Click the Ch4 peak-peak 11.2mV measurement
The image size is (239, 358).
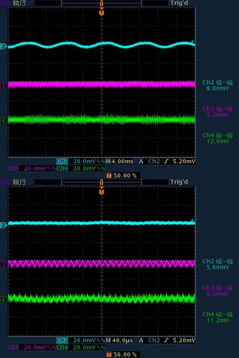pos(218,317)
